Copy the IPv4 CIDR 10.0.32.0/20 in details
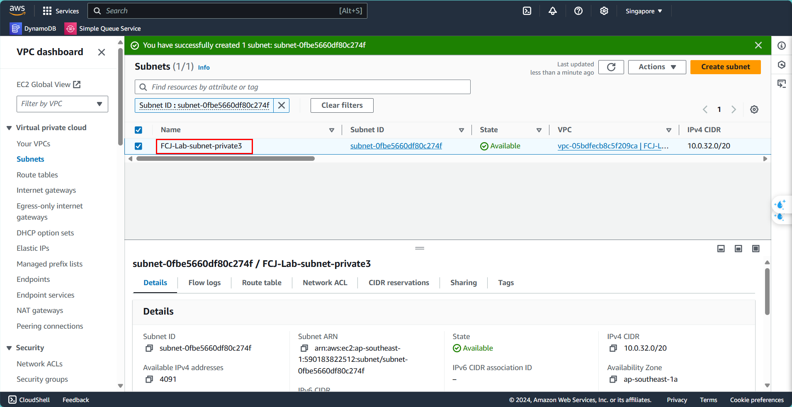Screen dimensions: 792x407 613,348
